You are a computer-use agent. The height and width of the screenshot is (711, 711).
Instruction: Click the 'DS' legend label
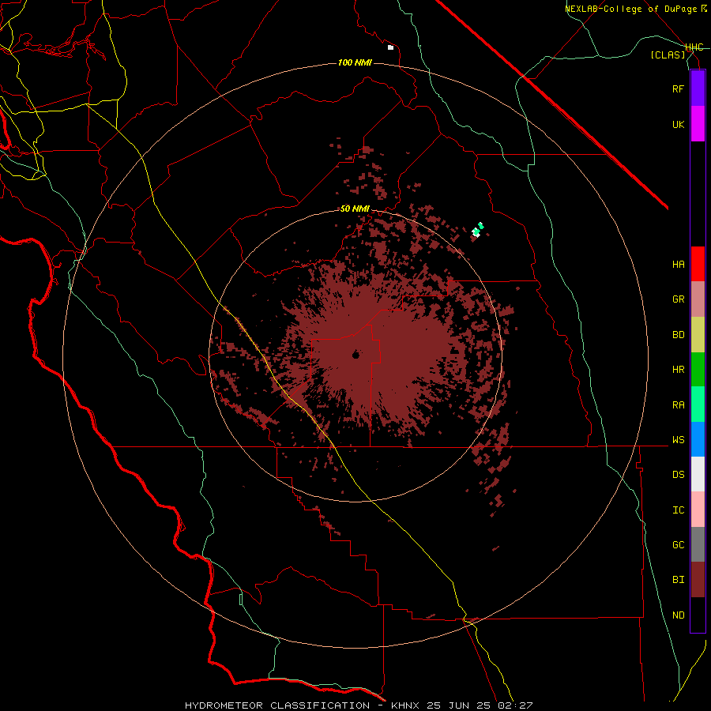[x=678, y=475]
